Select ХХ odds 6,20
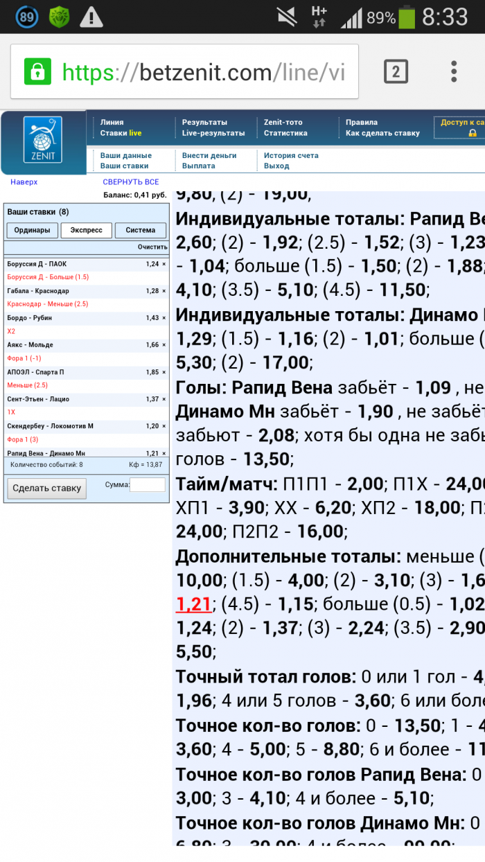This screenshot has height=862, width=485. pyautogui.click(x=333, y=508)
